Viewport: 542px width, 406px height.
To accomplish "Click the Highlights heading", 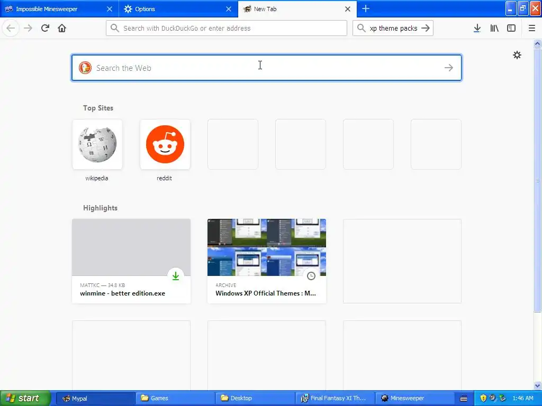I will (100, 208).
